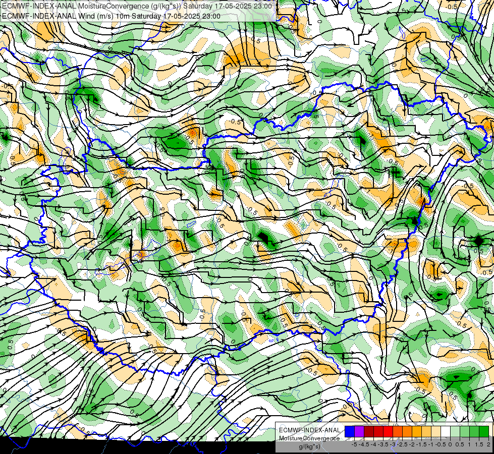
Task: Click the orange swatch between -2.5 and -2
Action: coord(407,432)
